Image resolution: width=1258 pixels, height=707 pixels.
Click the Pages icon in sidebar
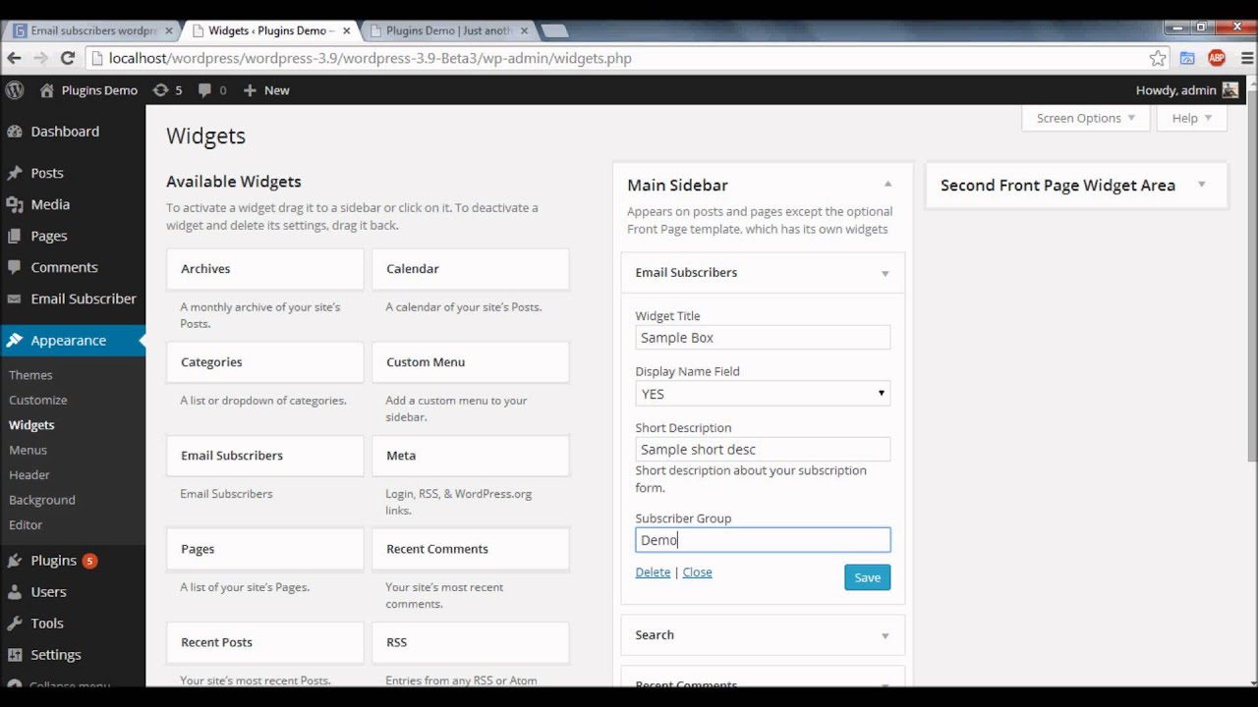(x=15, y=236)
